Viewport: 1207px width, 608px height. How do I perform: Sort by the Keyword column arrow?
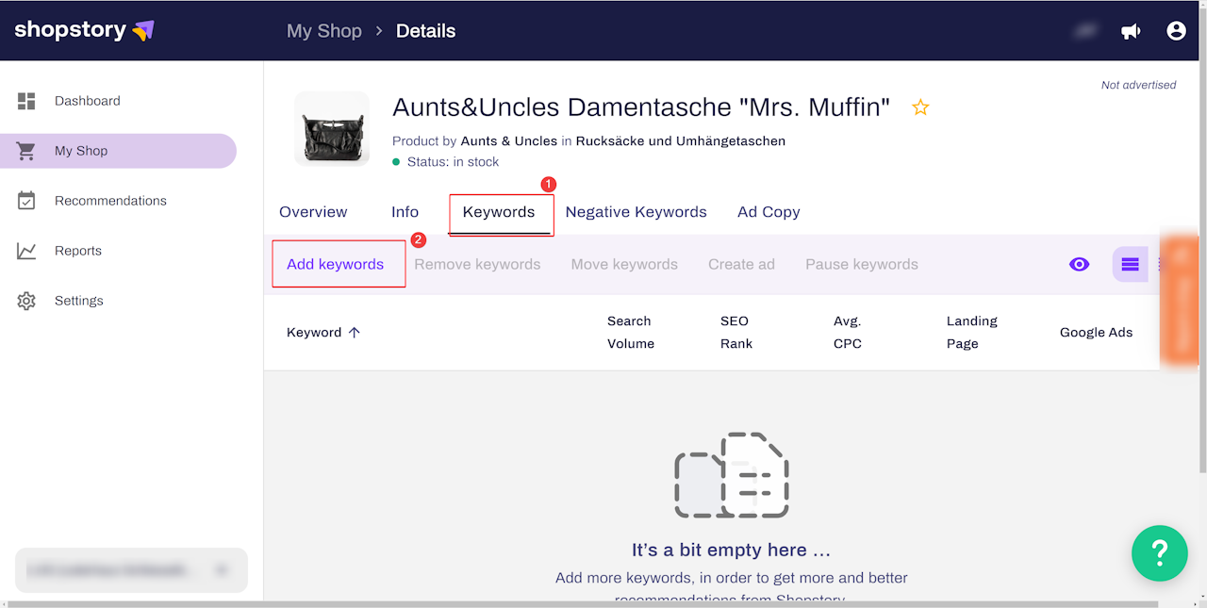coord(355,332)
